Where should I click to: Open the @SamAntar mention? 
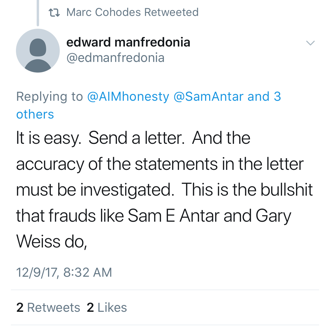pos(208,96)
